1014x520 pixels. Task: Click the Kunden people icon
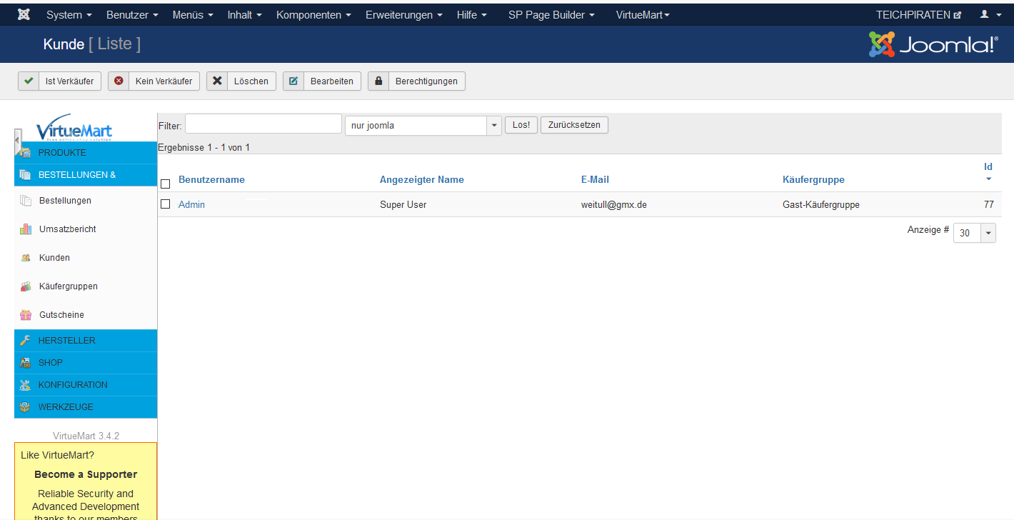click(x=26, y=258)
